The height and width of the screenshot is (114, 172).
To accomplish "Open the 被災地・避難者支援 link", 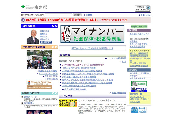I will (139, 54).
